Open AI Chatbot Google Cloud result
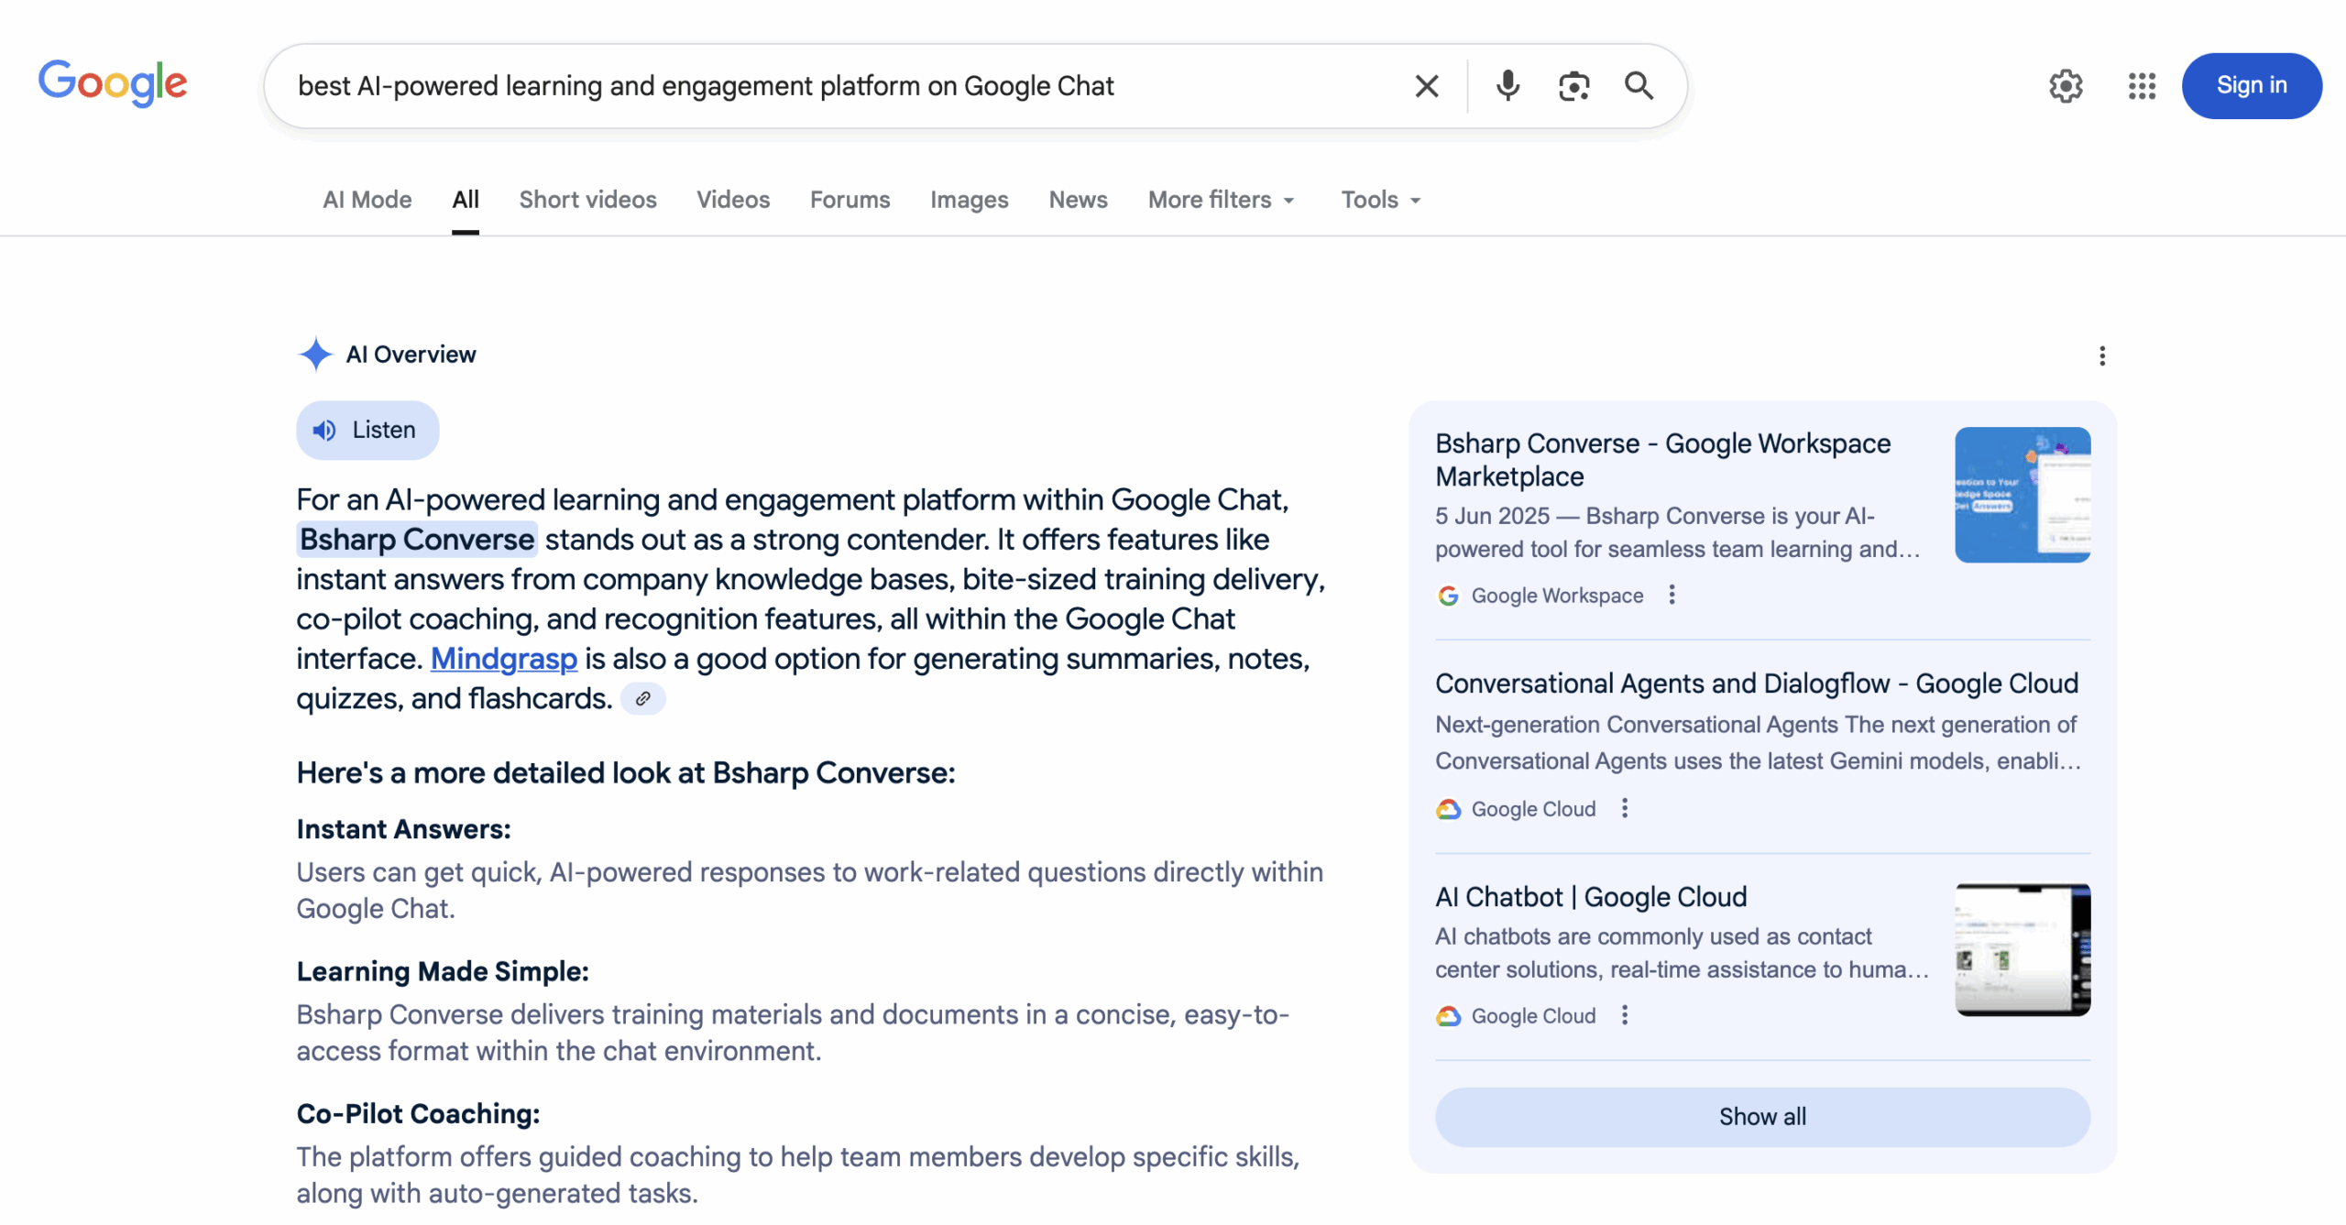 (1590, 896)
